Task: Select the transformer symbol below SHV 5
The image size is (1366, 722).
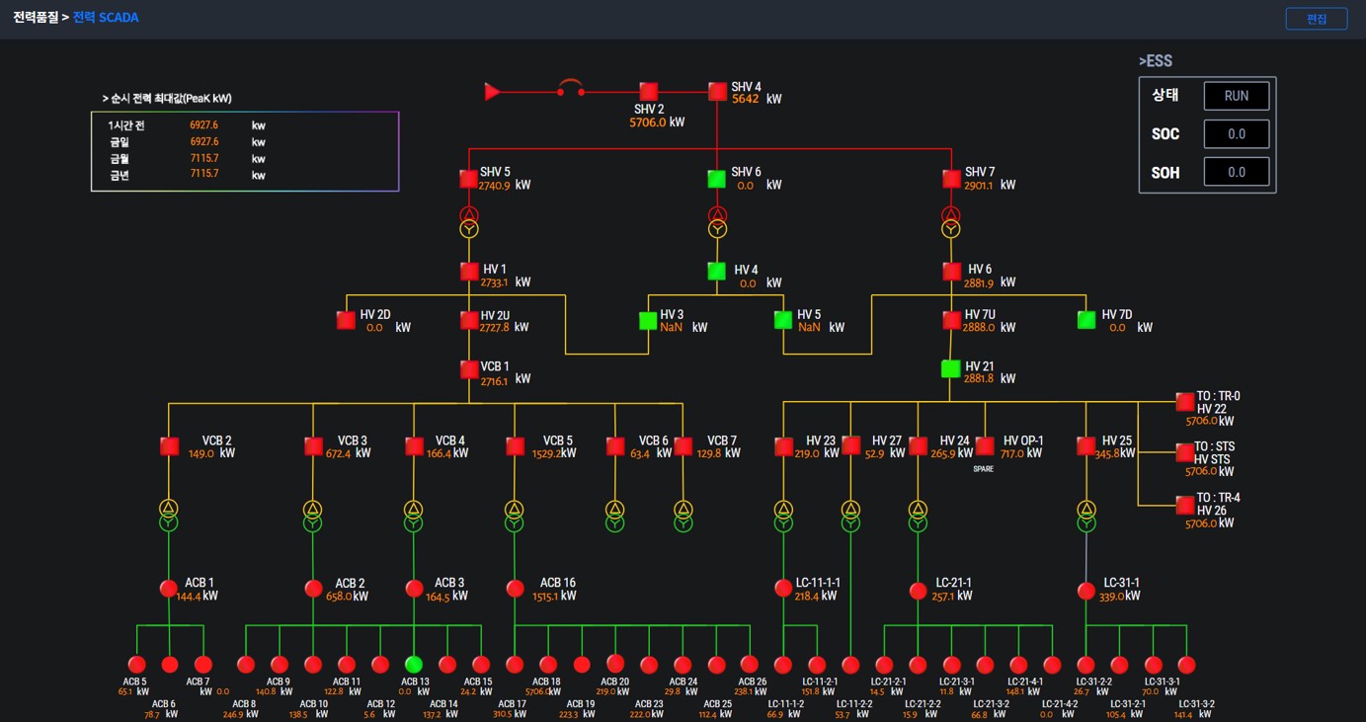Action: pyautogui.click(x=469, y=222)
